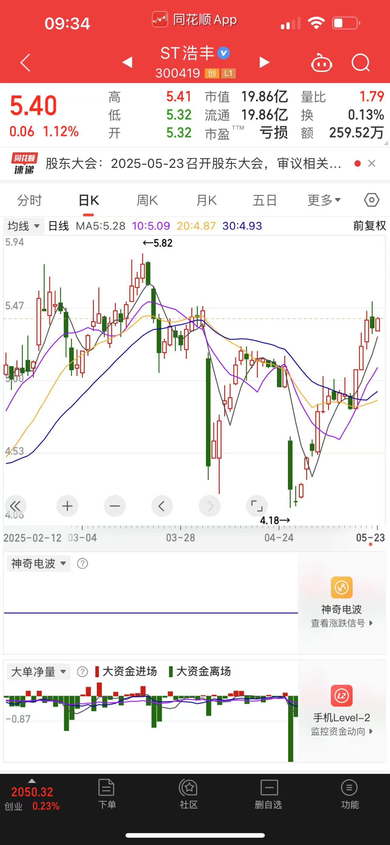The height and width of the screenshot is (845, 390).
Task: Zoom in the K-line chart with plus
Action: coord(67,506)
